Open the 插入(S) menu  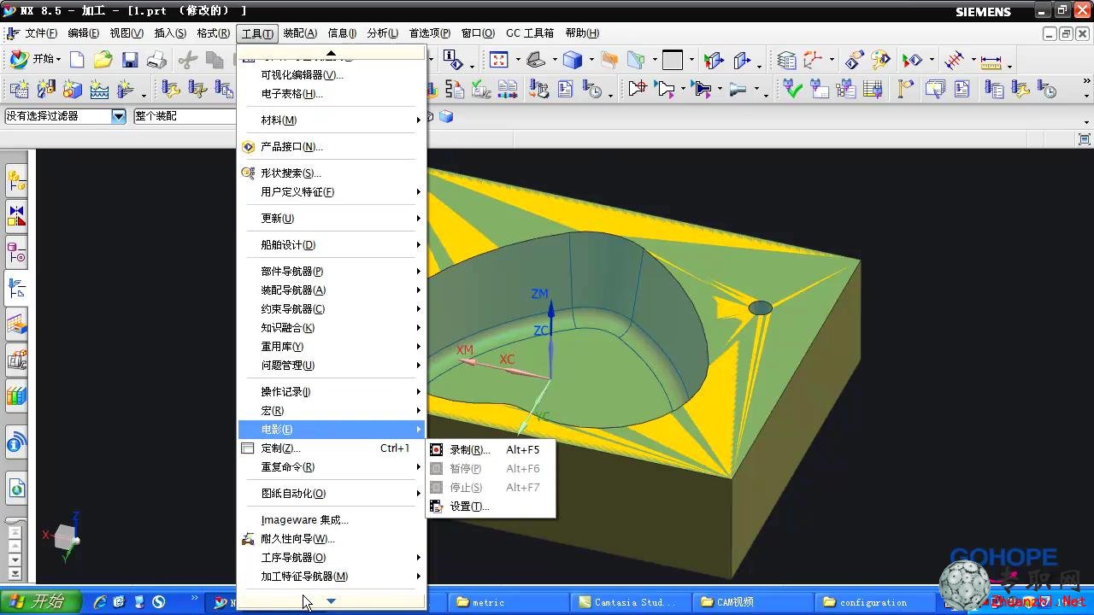point(170,33)
